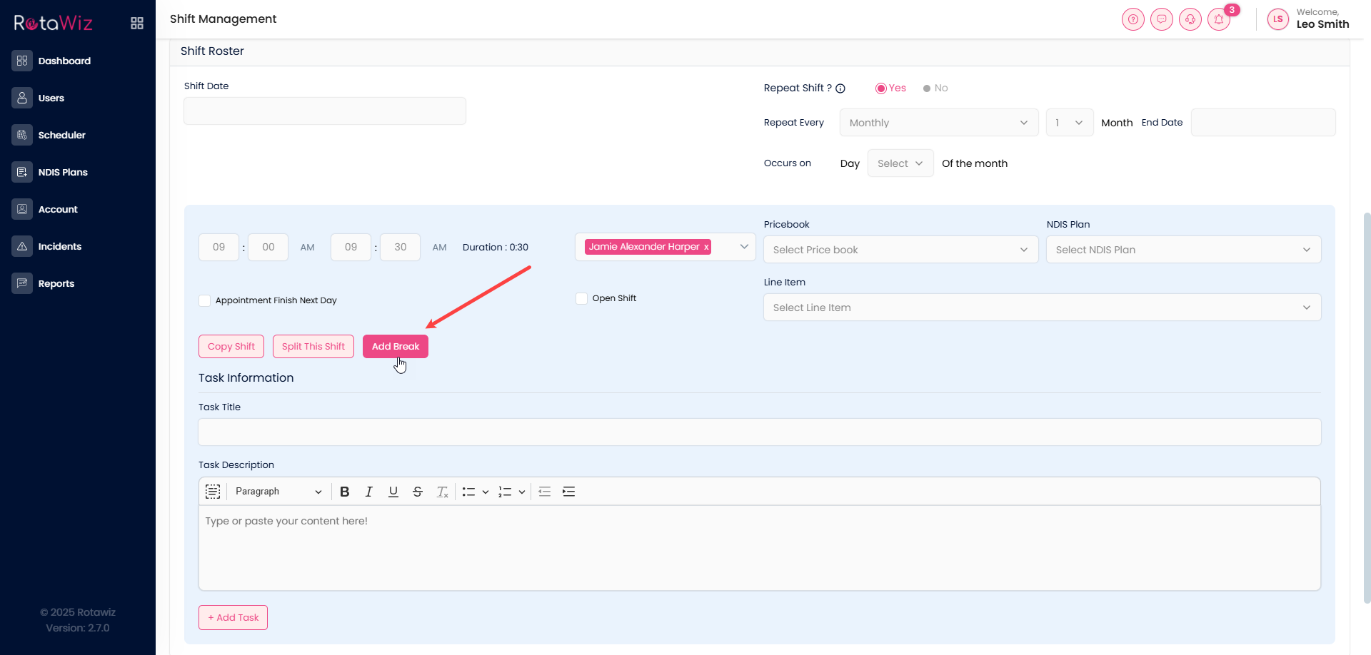Open Incidents from the sidebar menu
This screenshot has width=1371, height=655.
(59, 246)
